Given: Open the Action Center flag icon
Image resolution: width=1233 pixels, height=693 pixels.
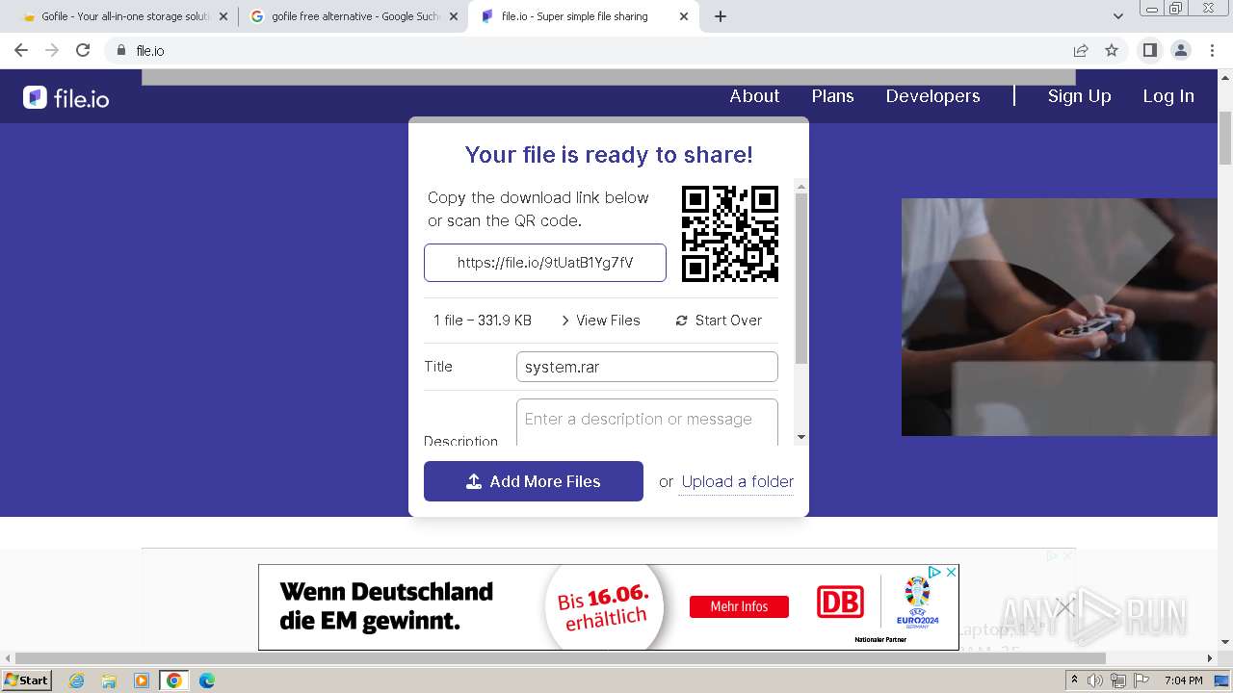Looking at the screenshot, I should tap(1141, 680).
